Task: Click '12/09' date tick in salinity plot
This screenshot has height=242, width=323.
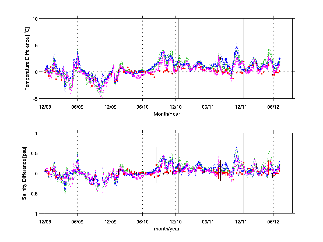Action: [110, 222]
